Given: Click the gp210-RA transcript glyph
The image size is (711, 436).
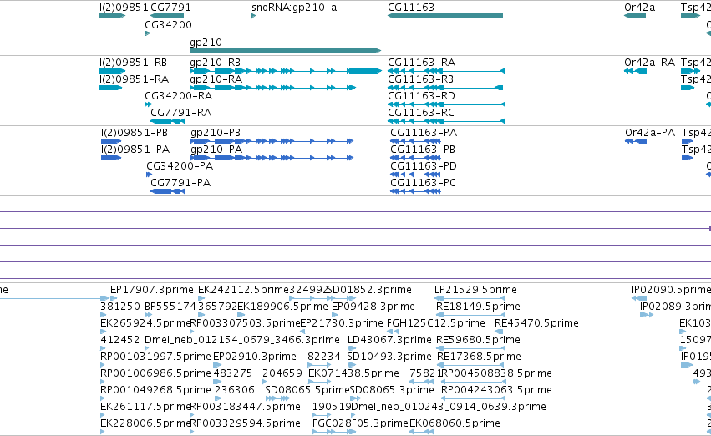Looking at the screenshot, I should [272, 88].
